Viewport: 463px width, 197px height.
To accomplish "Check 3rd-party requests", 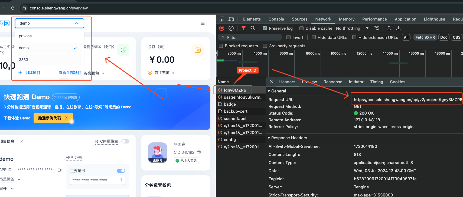I will (265, 46).
